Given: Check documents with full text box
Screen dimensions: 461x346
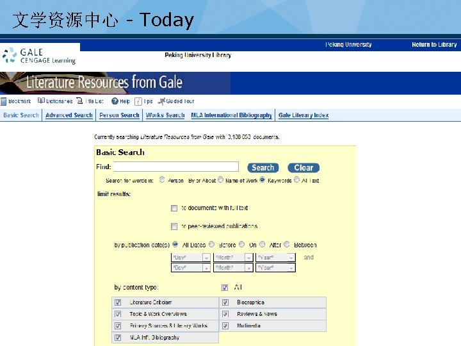Looking at the screenshot, I should (x=174, y=208).
